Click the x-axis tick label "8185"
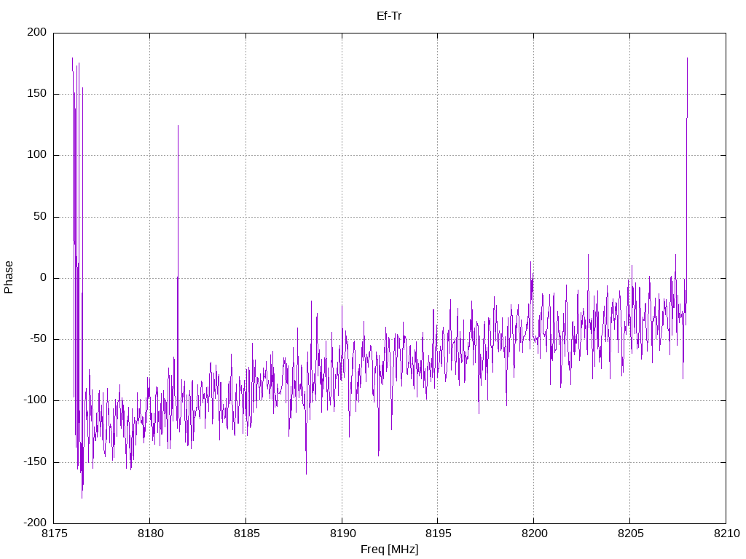The width and height of the screenshot is (746, 559). coord(246,534)
